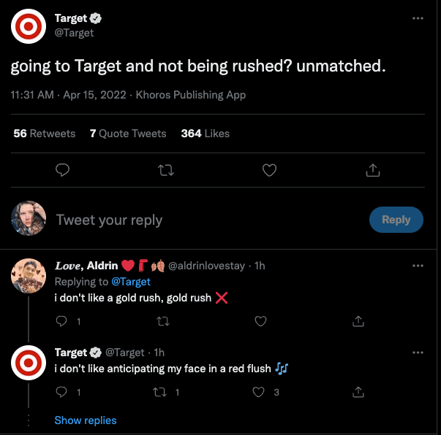This screenshot has height=435, width=441.
Task: Open the 364 Likes list
Action: coord(206,134)
